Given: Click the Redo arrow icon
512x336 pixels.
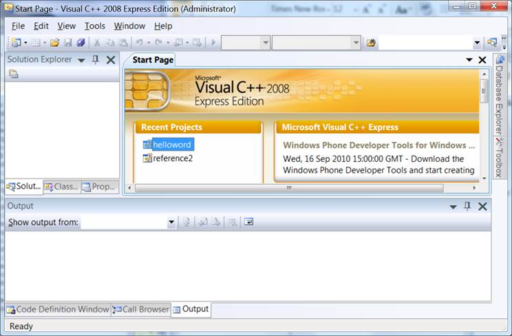Looking at the screenshot, I should click(x=159, y=43).
